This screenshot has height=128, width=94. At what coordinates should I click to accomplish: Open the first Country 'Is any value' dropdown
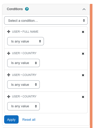coord(24,63)
